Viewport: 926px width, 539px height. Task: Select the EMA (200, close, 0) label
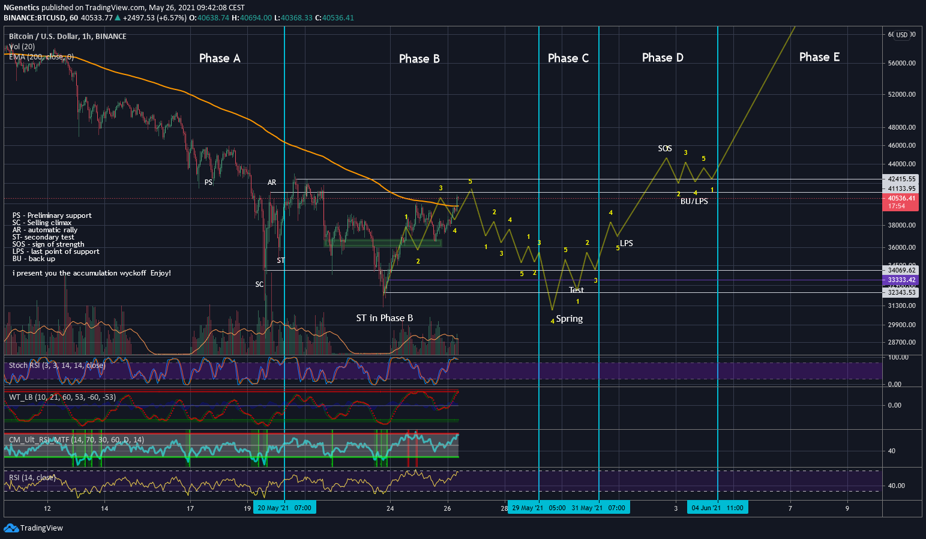click(41, 57)
